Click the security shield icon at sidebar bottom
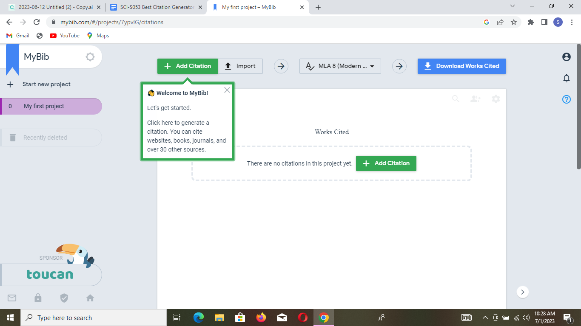581x326 pixels. click(x=64, y=298)
